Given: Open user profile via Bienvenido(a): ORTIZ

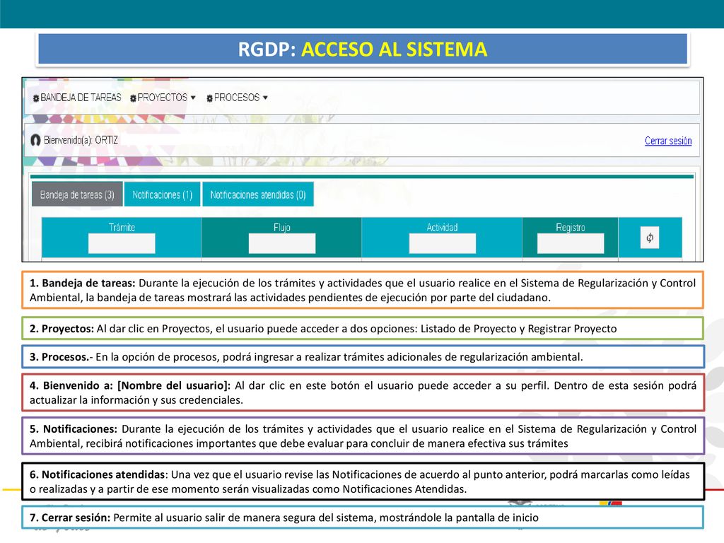Looking at the screenshot, I should pos(81,140).
